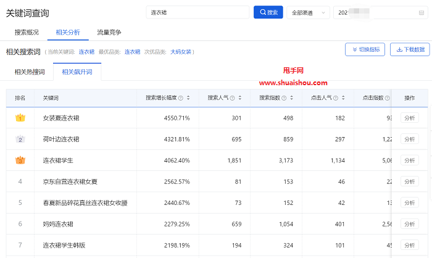Click growth value 2562.57%
Viewport: 432px width, 258px height.
(177, 181)
